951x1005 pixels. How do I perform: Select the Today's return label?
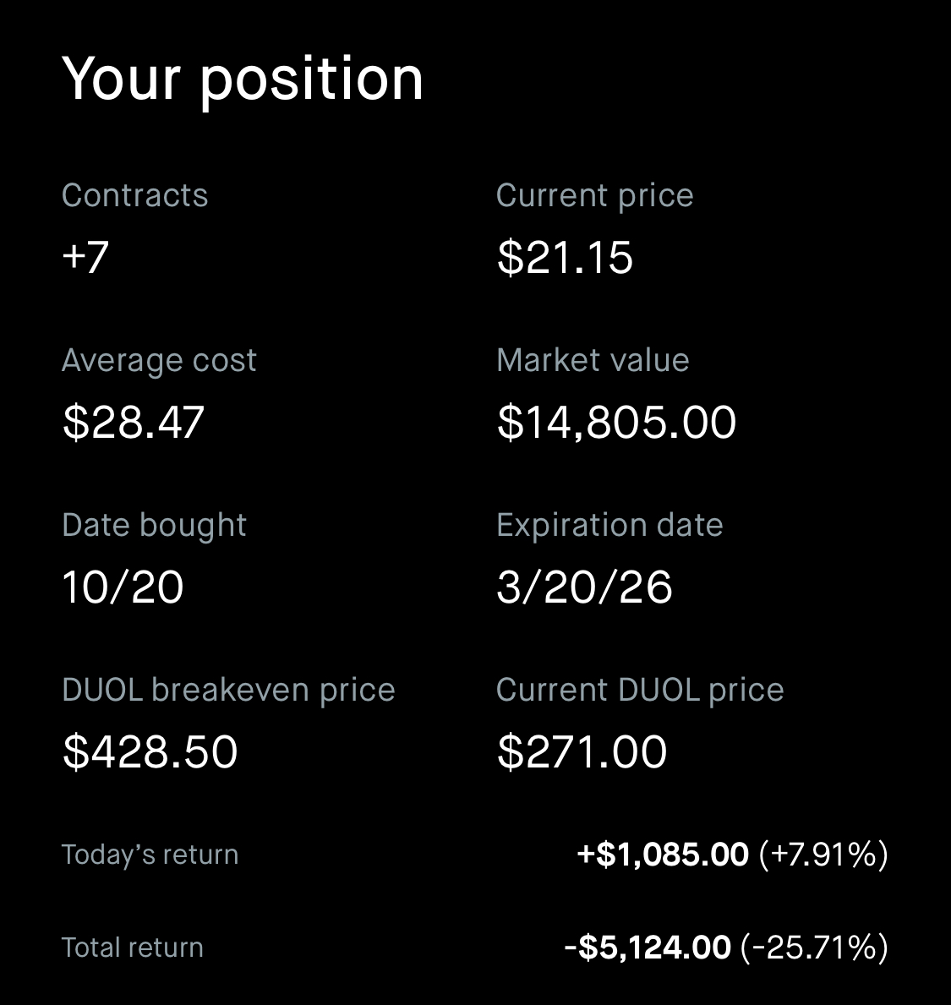pyautogui.click(x=150, y=855)
